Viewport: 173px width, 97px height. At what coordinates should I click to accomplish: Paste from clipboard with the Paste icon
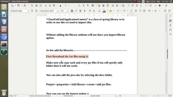click(54, 6)
